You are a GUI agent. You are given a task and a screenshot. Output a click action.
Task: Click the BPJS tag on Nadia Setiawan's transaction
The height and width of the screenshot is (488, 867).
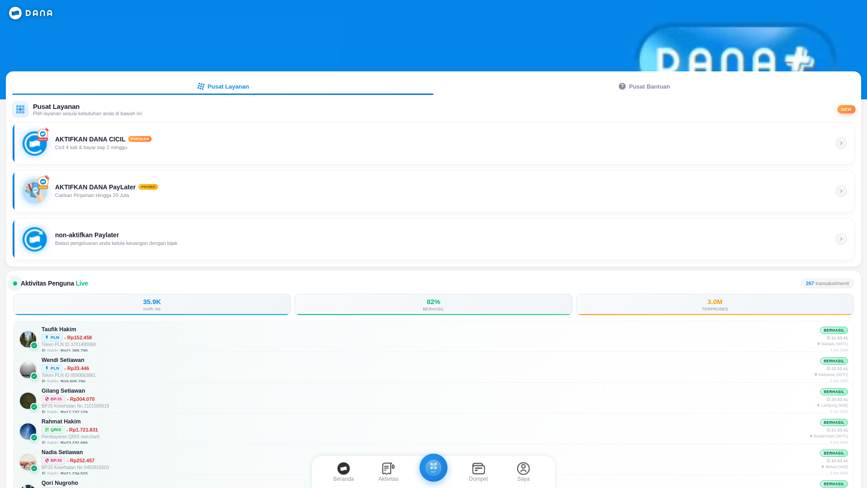point(53,460)
